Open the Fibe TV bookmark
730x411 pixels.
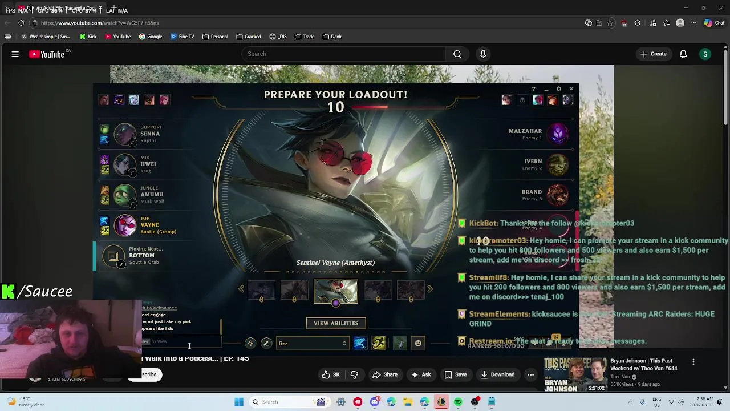pos(182,37)
